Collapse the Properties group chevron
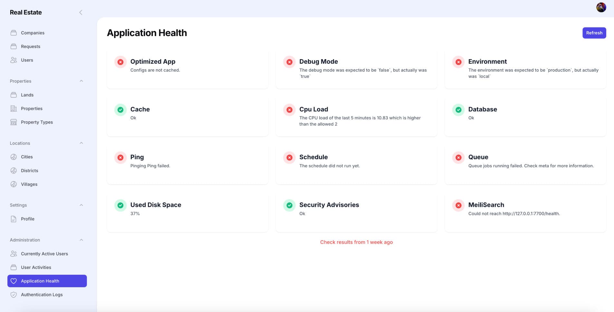Viewport: 614px width, 312px height. point(81,81)
